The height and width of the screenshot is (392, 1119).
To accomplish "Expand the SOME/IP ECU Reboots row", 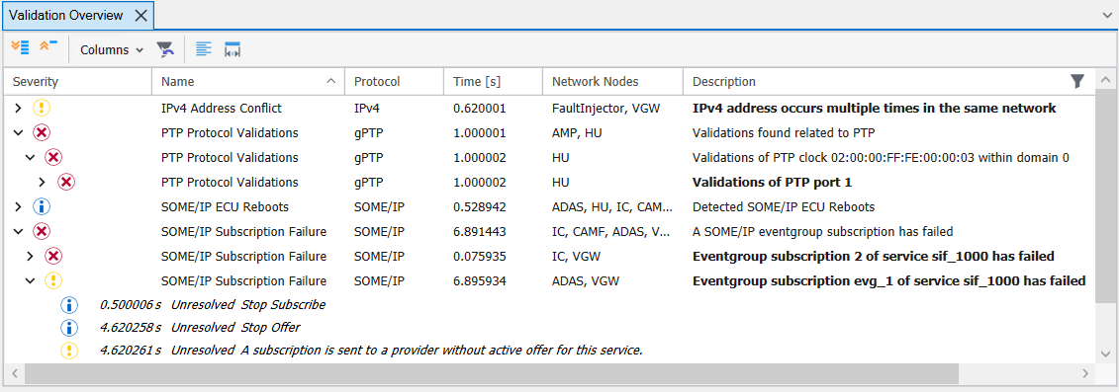I will (x=19, y=206).
